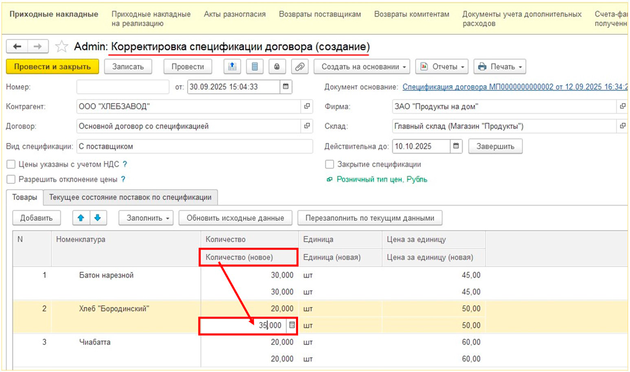Switch to Текущее состояние поставок по спецификации tab
Viewport: 630px width, 372px height.
(x=130, y=197)
